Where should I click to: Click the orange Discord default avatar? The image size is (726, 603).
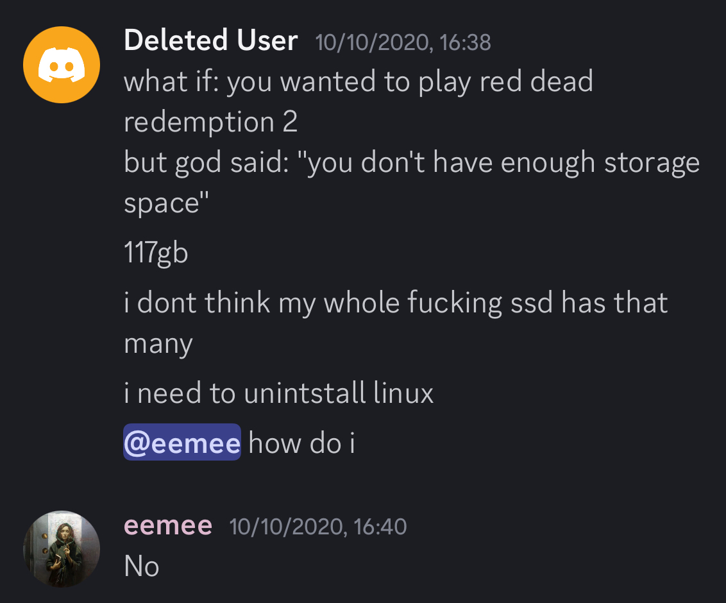pyautogui.click(x=61, y=65)
